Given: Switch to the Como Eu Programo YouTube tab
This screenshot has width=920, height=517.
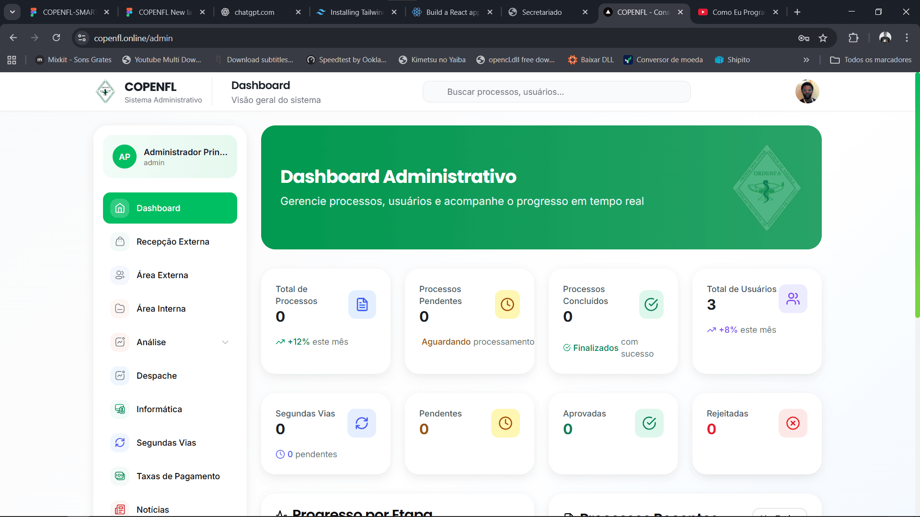Looking at the screenshot, I should 738,12.
